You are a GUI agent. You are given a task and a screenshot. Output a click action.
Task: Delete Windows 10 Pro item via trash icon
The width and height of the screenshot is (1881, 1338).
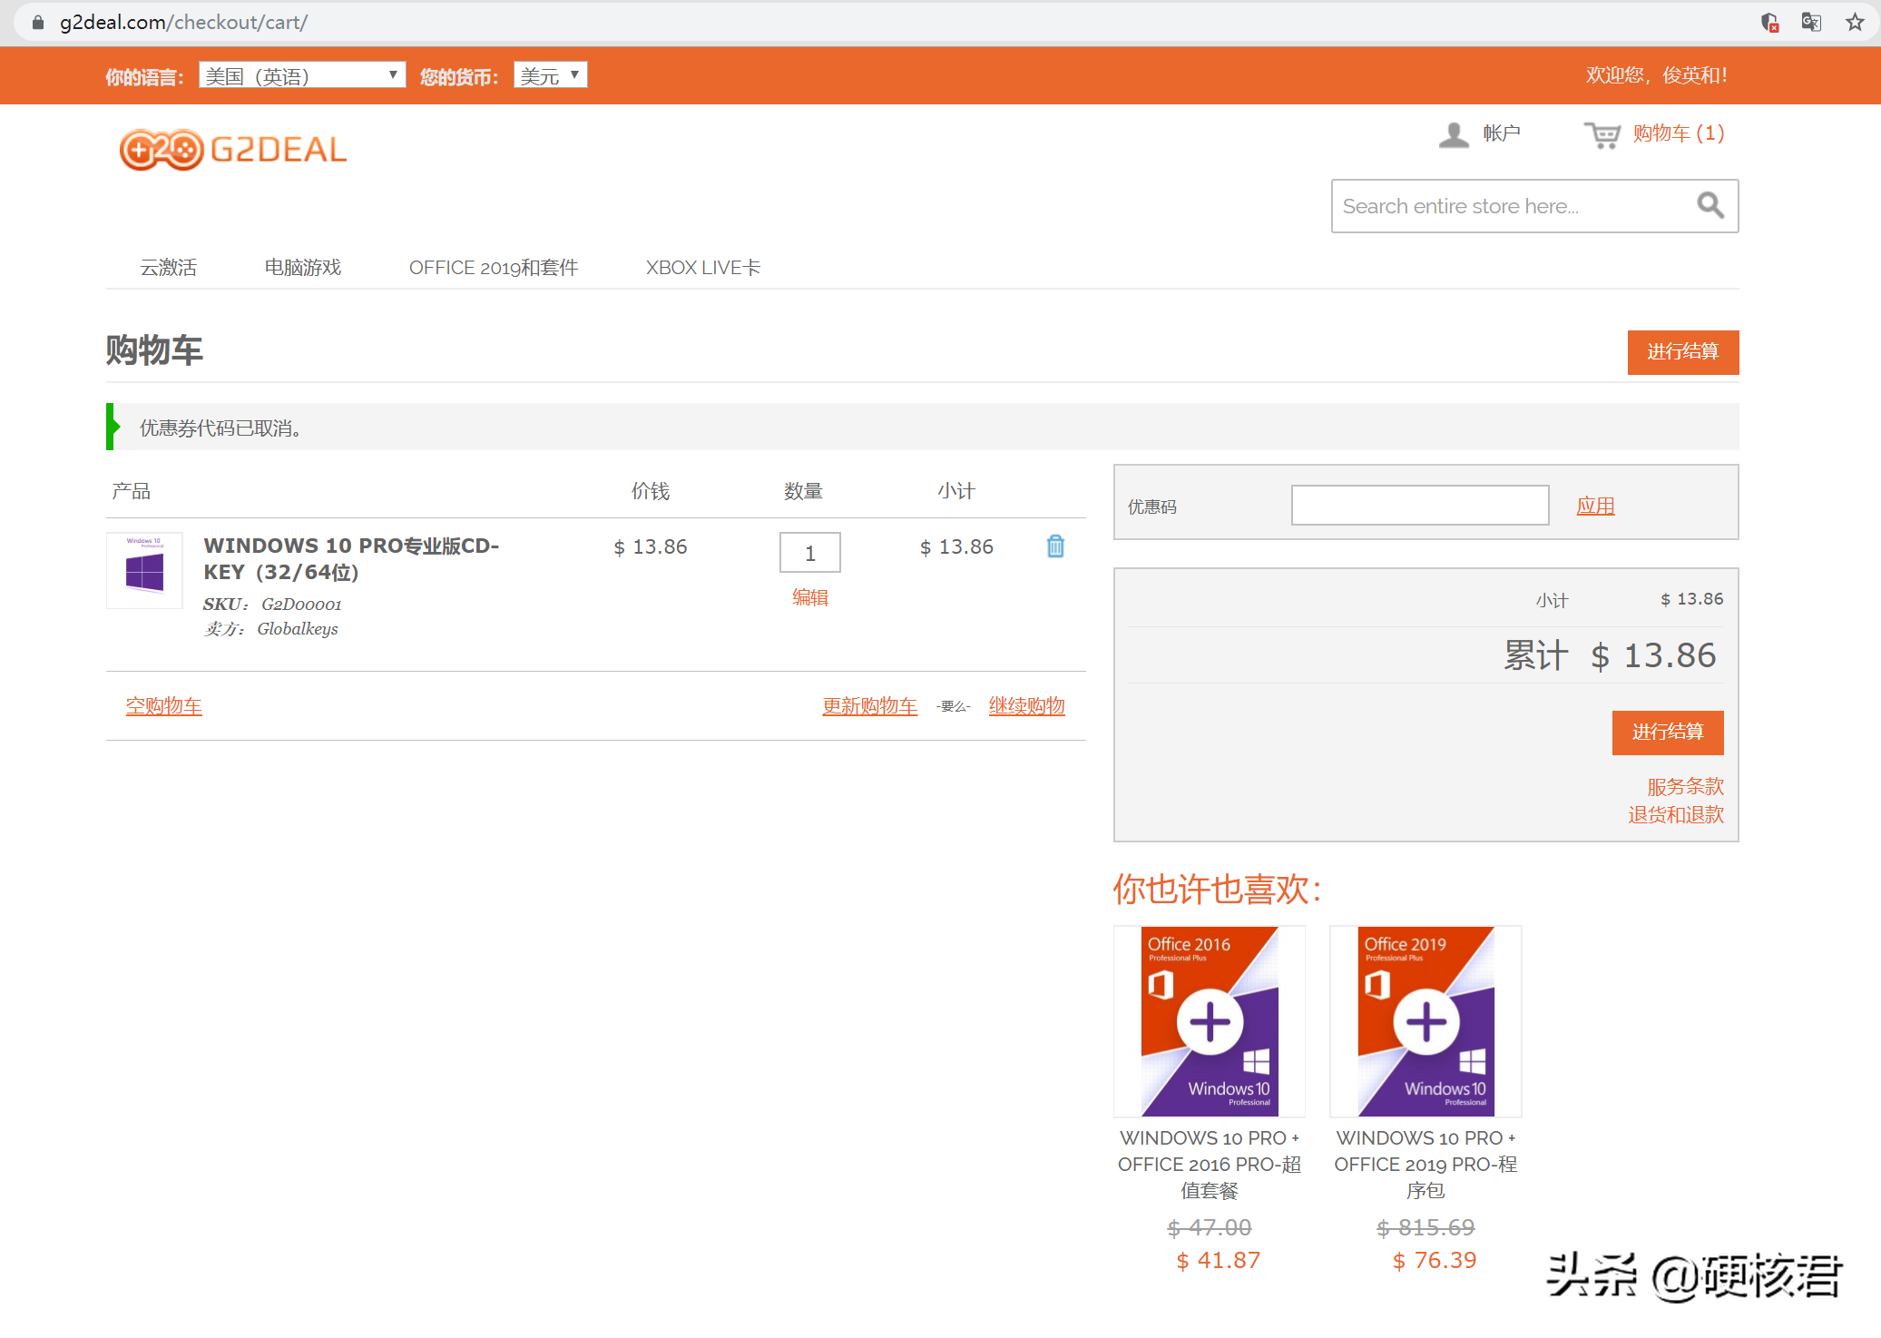(1055, 546)
